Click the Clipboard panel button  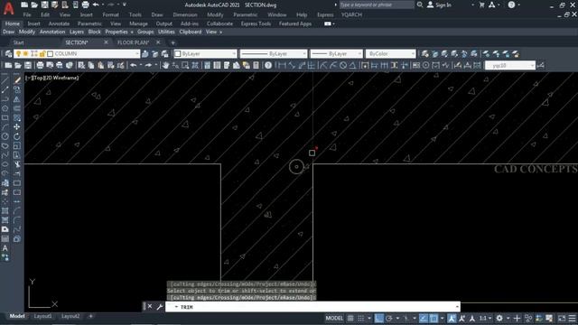pos(191,32)
